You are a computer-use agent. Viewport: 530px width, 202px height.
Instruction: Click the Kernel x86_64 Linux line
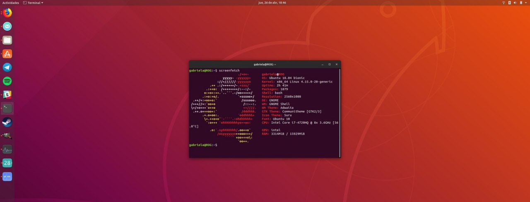tap(297, 82)
